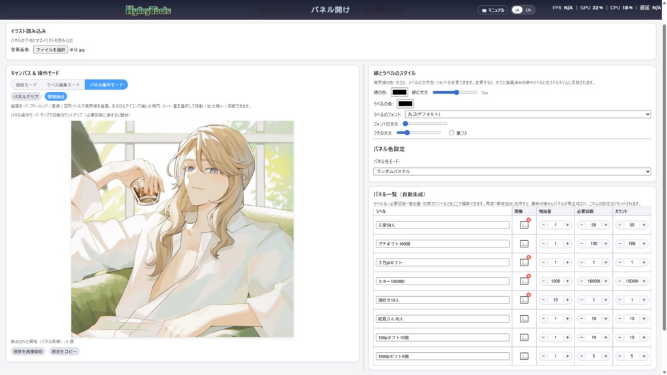This screenshot has width=667, height=375.
Task: Click image icon for 酒好き10人 row
Action: pos(524,300)
